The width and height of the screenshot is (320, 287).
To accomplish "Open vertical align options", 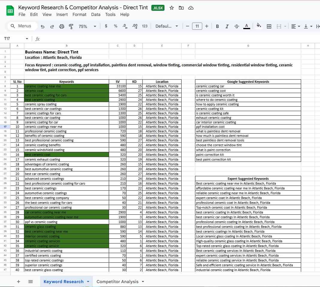I will [x=306, y=26].
